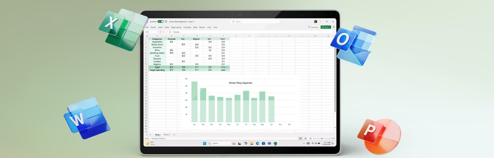Switch to the Sheet 1 tab
Screen dimensions: 494x158
pos(157,134)
